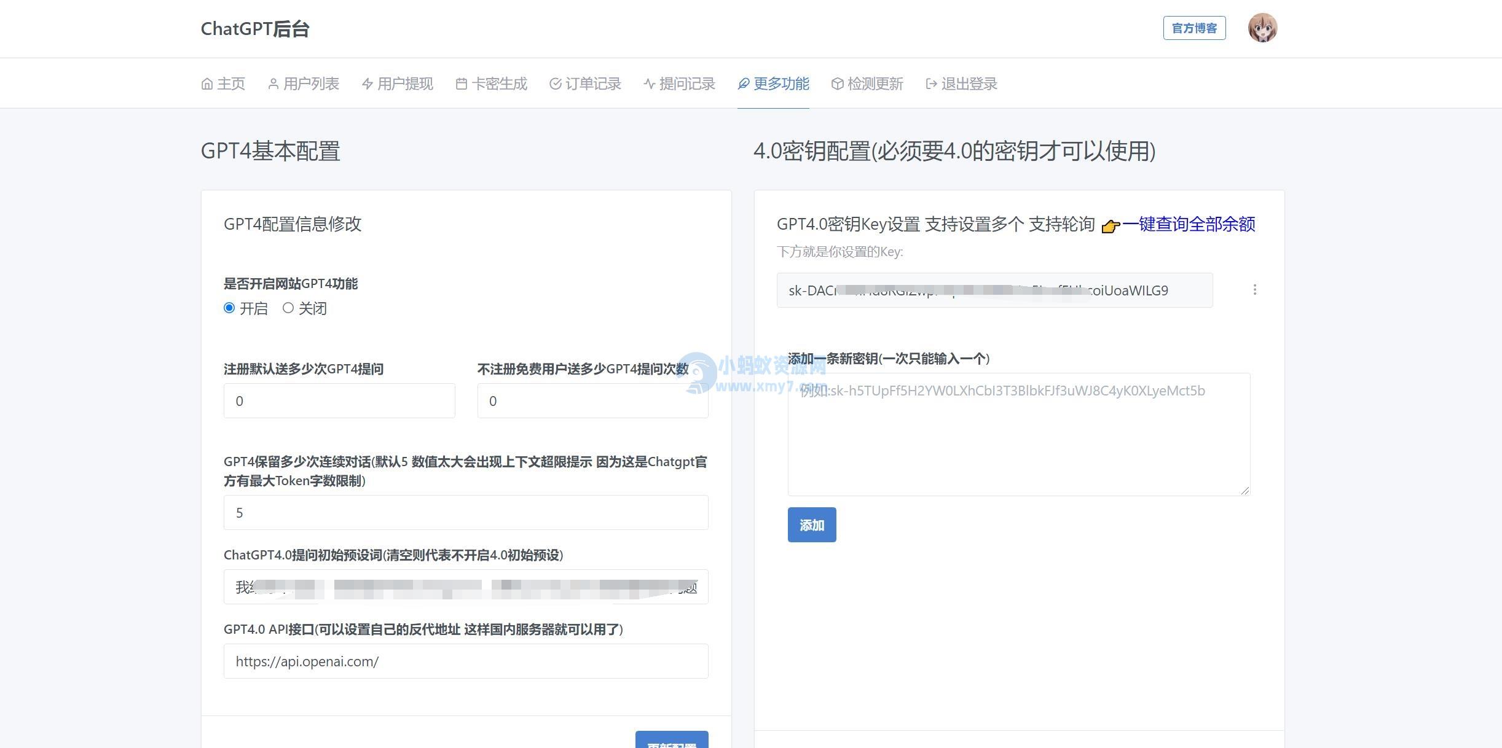Viewport: 1502px width, 748px height.
Task: Select the 关闭 radio option
Action: [x=288, y=308]
